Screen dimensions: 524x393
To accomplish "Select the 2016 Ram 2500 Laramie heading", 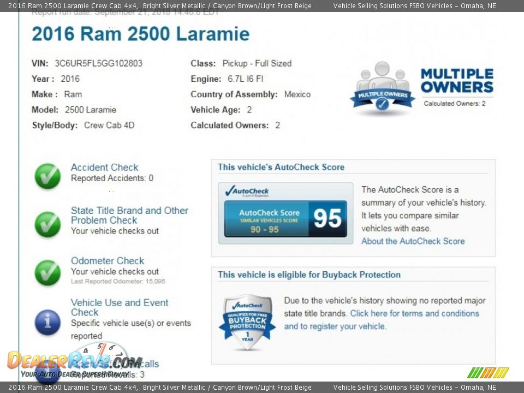I will tap(141, 34).
